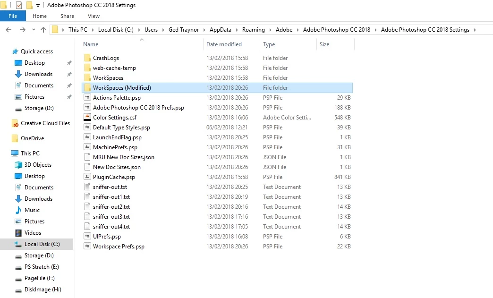Expand the chevron after 'Users' in breadcrumb
The image size is (493, 298).
coord(163,30)
